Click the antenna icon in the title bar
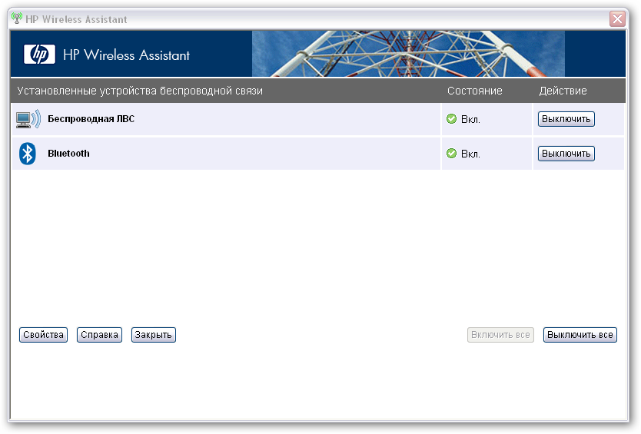641x434 pixels. [x=17, y=18]
